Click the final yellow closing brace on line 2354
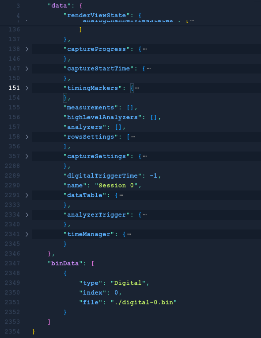 tap(34, 331)
